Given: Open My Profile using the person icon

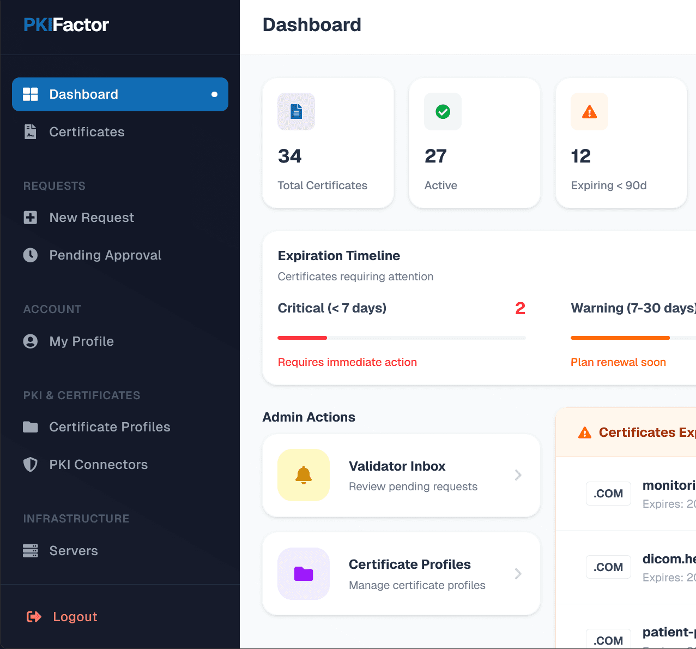Looking at the screenshot, I should pos(30,341).
